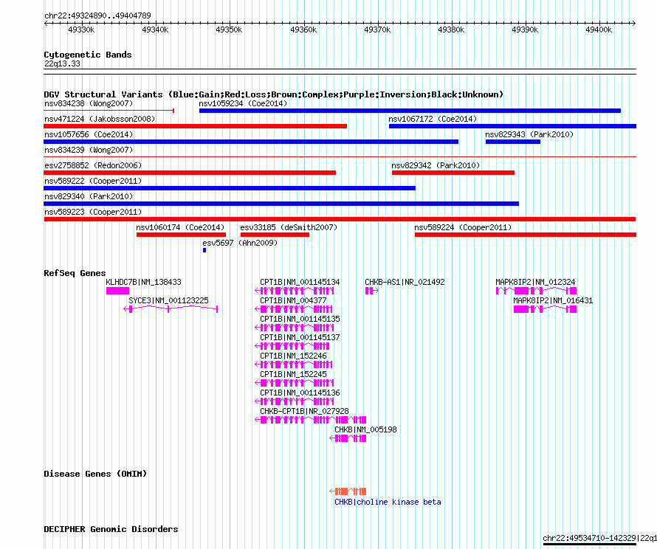Click the CPT1B NM_001145137 transcript glyph
657x549 pixels.
(292, 346)
